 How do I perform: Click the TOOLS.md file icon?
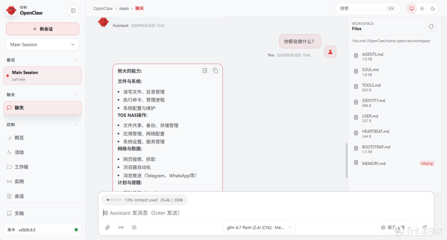tap(356, 87)
